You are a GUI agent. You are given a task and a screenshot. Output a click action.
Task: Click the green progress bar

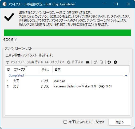tap(67, 33)
